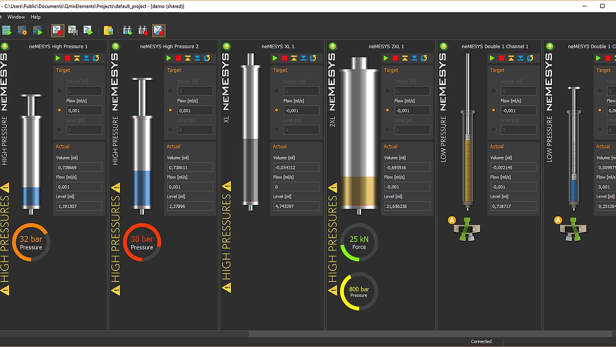Start the neMESYS High Pressure 2 pump
The image size is (616, 347).
tap(169, 58)
